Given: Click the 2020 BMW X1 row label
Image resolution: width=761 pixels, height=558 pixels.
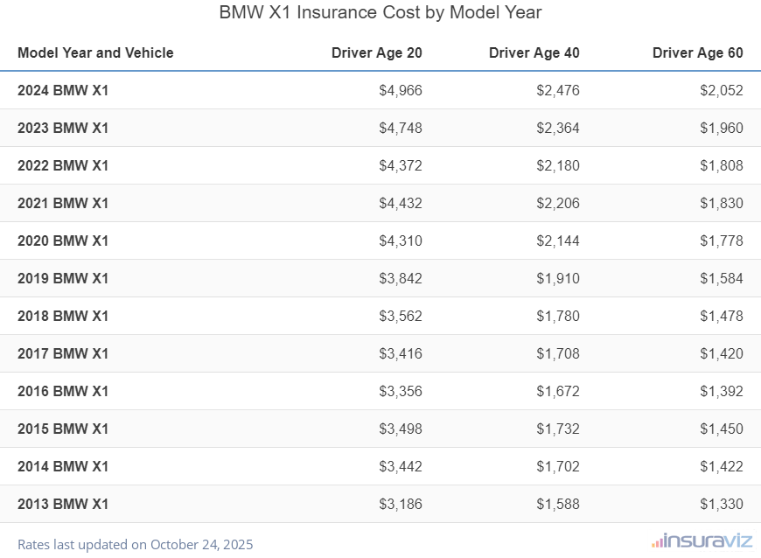Looking at the screenshot, I should (x=63, y=241).
